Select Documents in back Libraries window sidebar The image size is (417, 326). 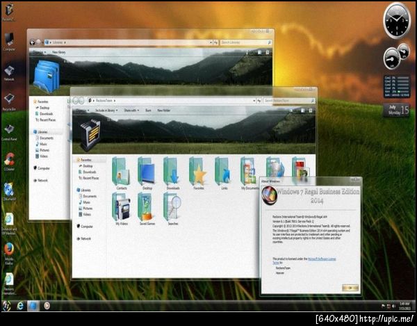[x=44, y=138]
